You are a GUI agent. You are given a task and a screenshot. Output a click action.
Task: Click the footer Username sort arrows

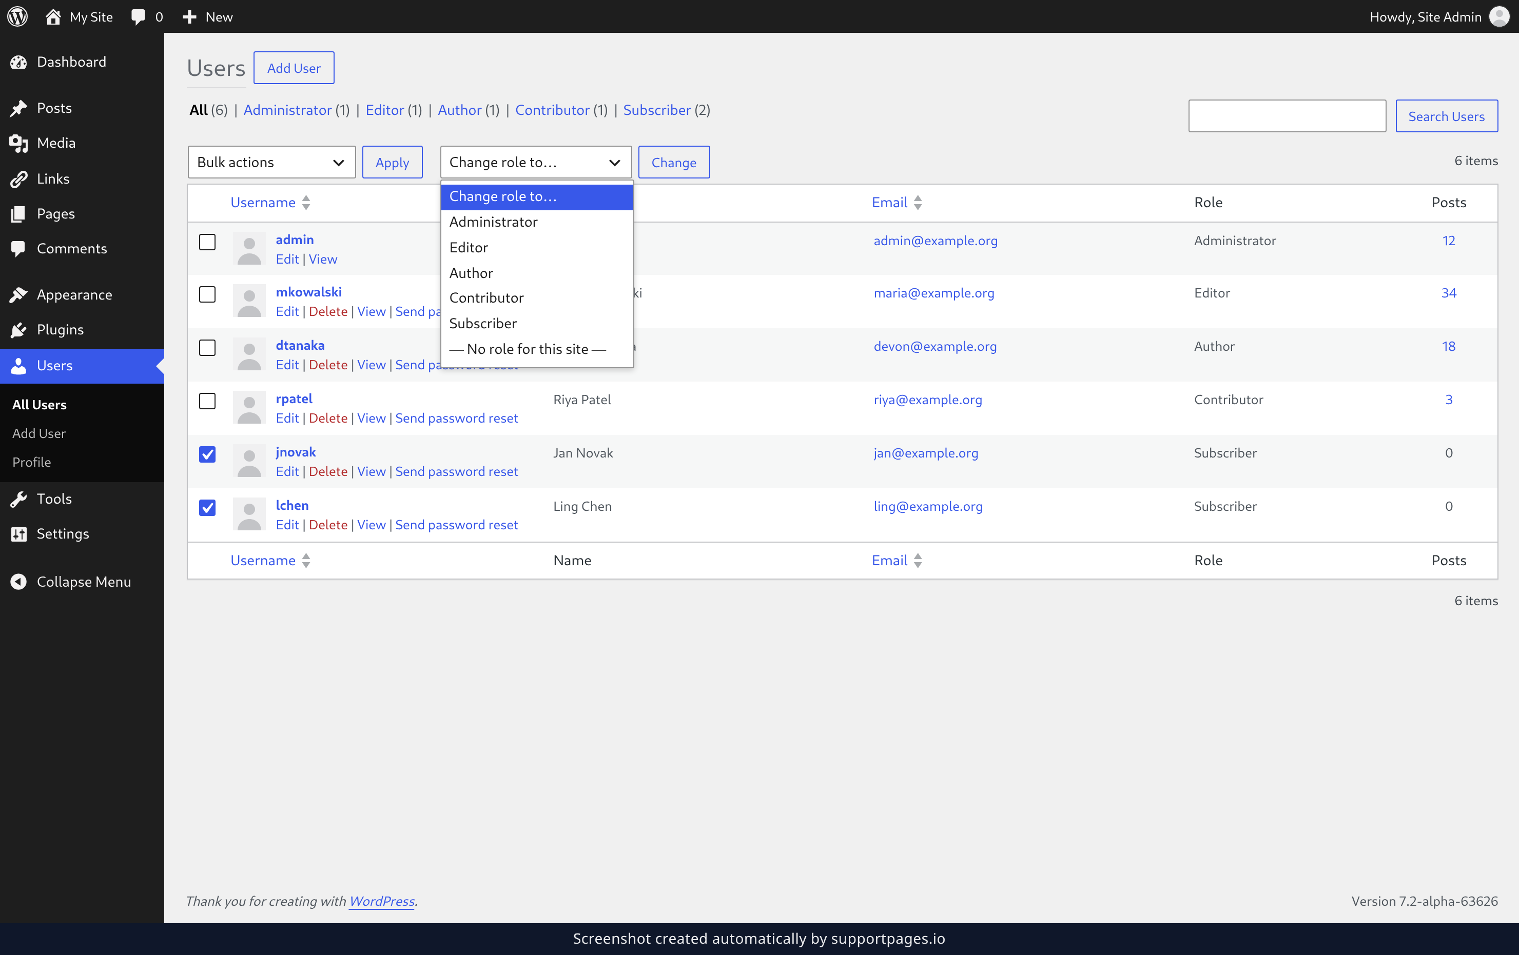click(x=306, y=561)
